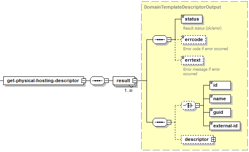Select the optional errcode element
The height and width of the screenshot is (152, 249).
point(193,39)
